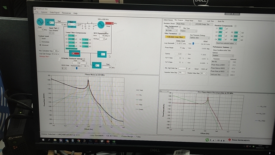Open Chrome from the Windows taskbar
275x155 pixels.
pos(79,141)
